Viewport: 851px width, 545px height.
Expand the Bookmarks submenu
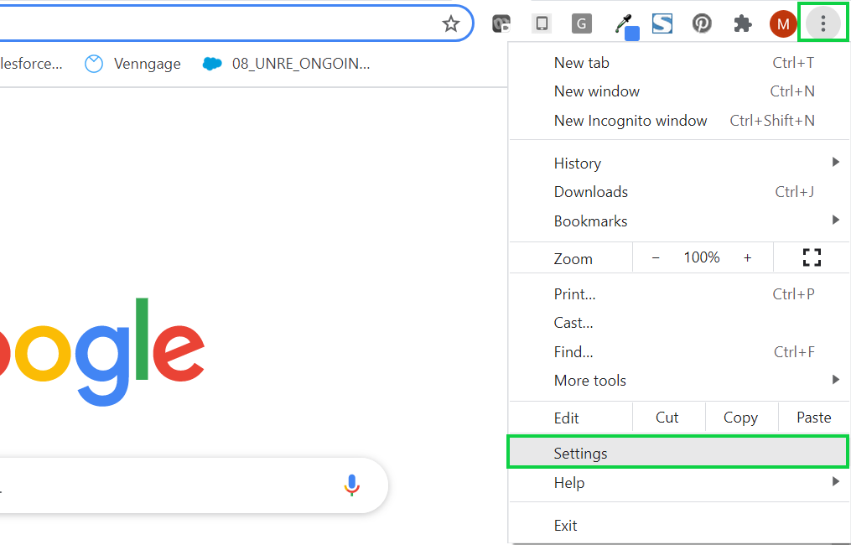click(678, 221)
